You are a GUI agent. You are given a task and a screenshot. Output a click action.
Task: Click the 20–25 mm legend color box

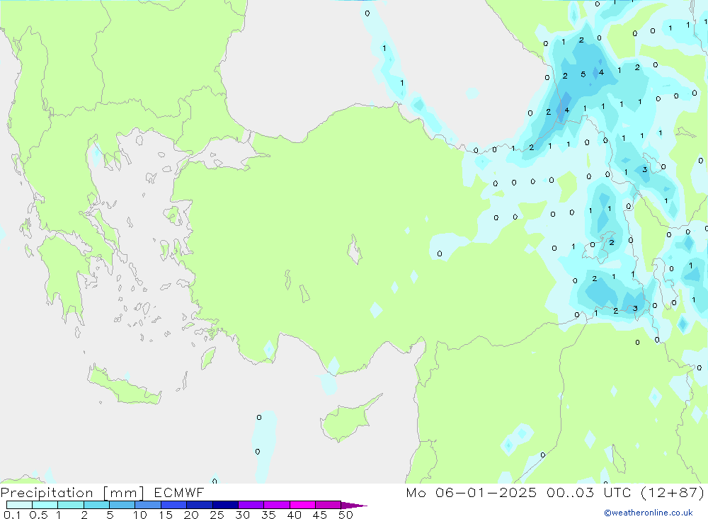tap(199, 505)
